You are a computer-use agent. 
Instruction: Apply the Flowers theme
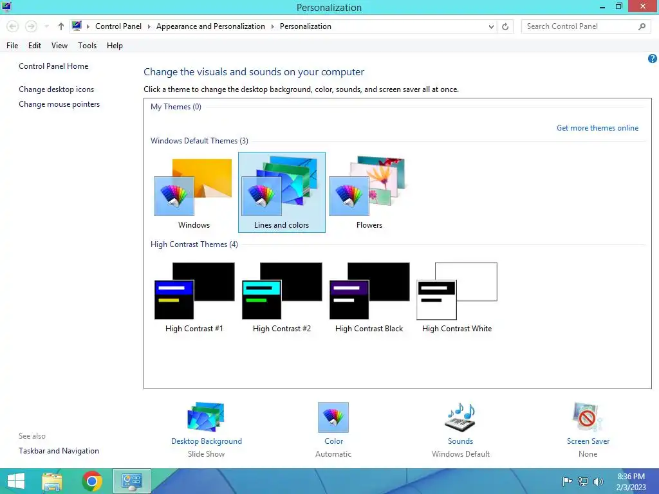pyautogui.click(x=369, y=193)
